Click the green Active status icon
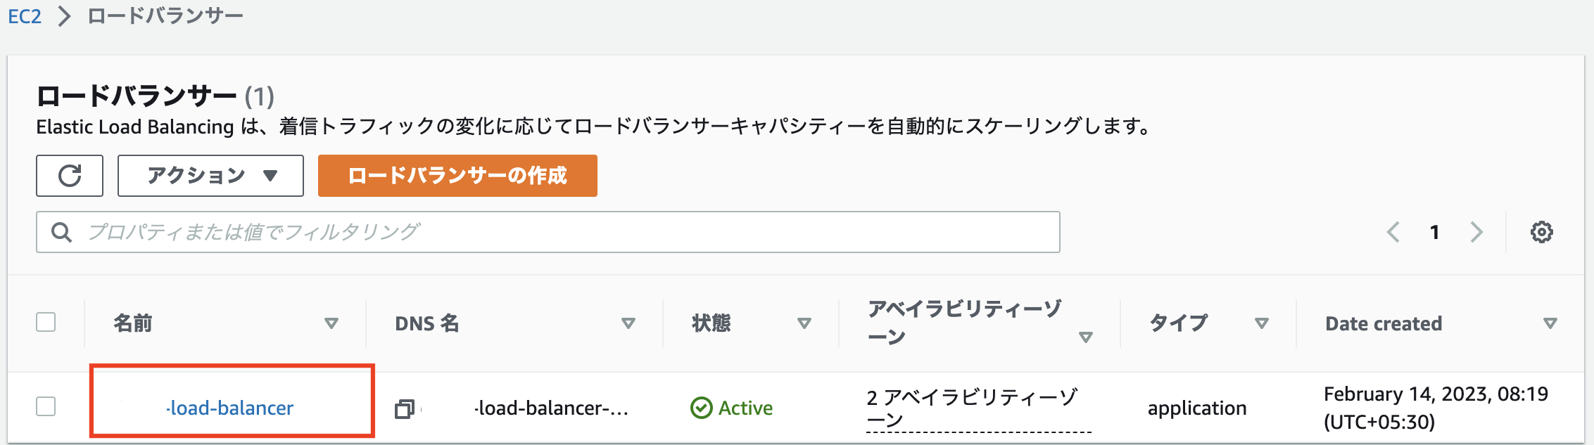Screen dimensions: 1594x445 pyautogui.click(x=701, y=408)
